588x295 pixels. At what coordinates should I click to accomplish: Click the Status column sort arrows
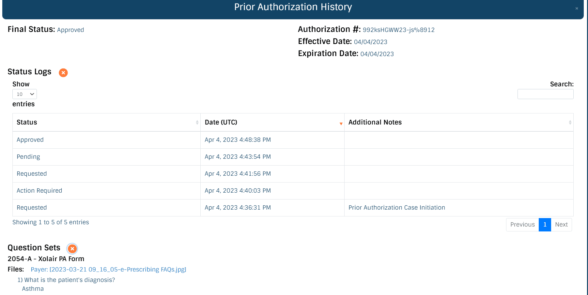[197, 123]
